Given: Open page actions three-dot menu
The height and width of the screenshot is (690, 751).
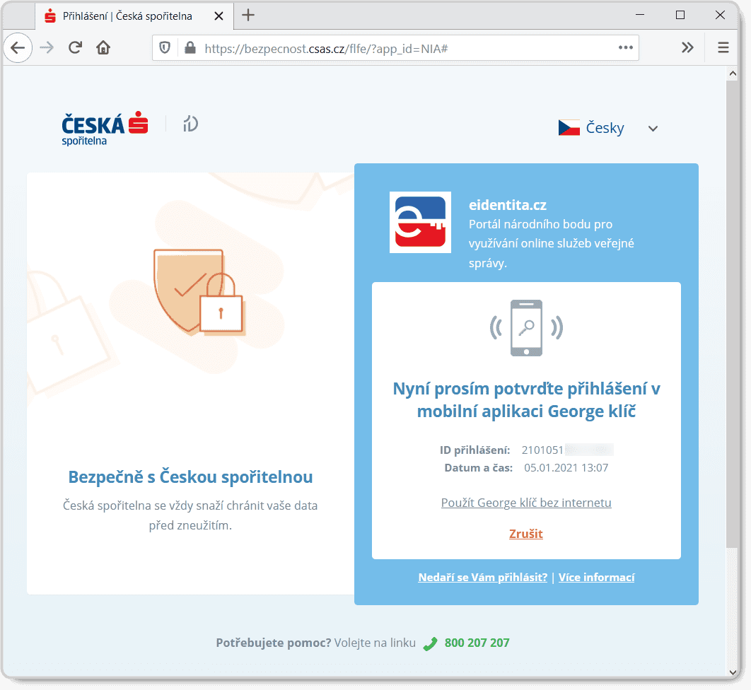Looking at the screenshot, I should click(626, 47).
